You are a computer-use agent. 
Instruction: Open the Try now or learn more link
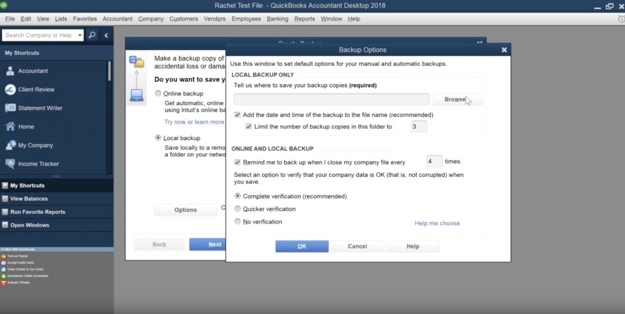click(195, 122)
